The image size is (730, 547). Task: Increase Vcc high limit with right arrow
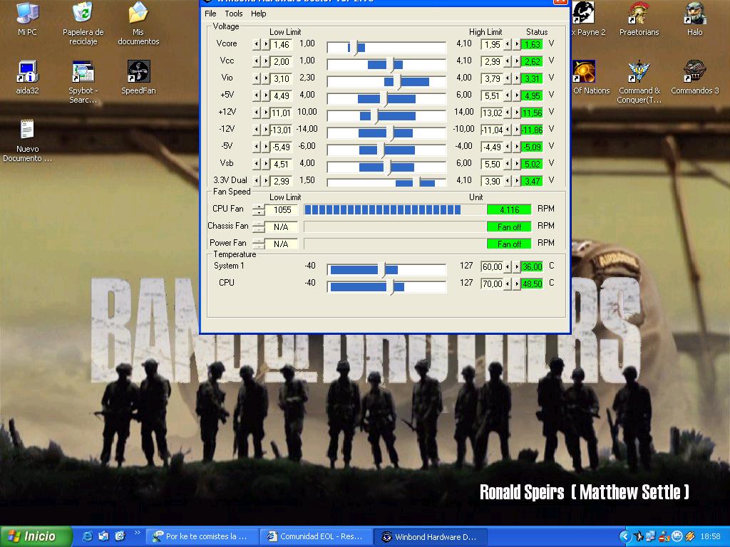516,61
